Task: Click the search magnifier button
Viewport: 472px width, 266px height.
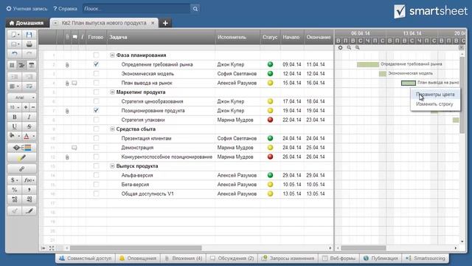Action: (195, 9)
